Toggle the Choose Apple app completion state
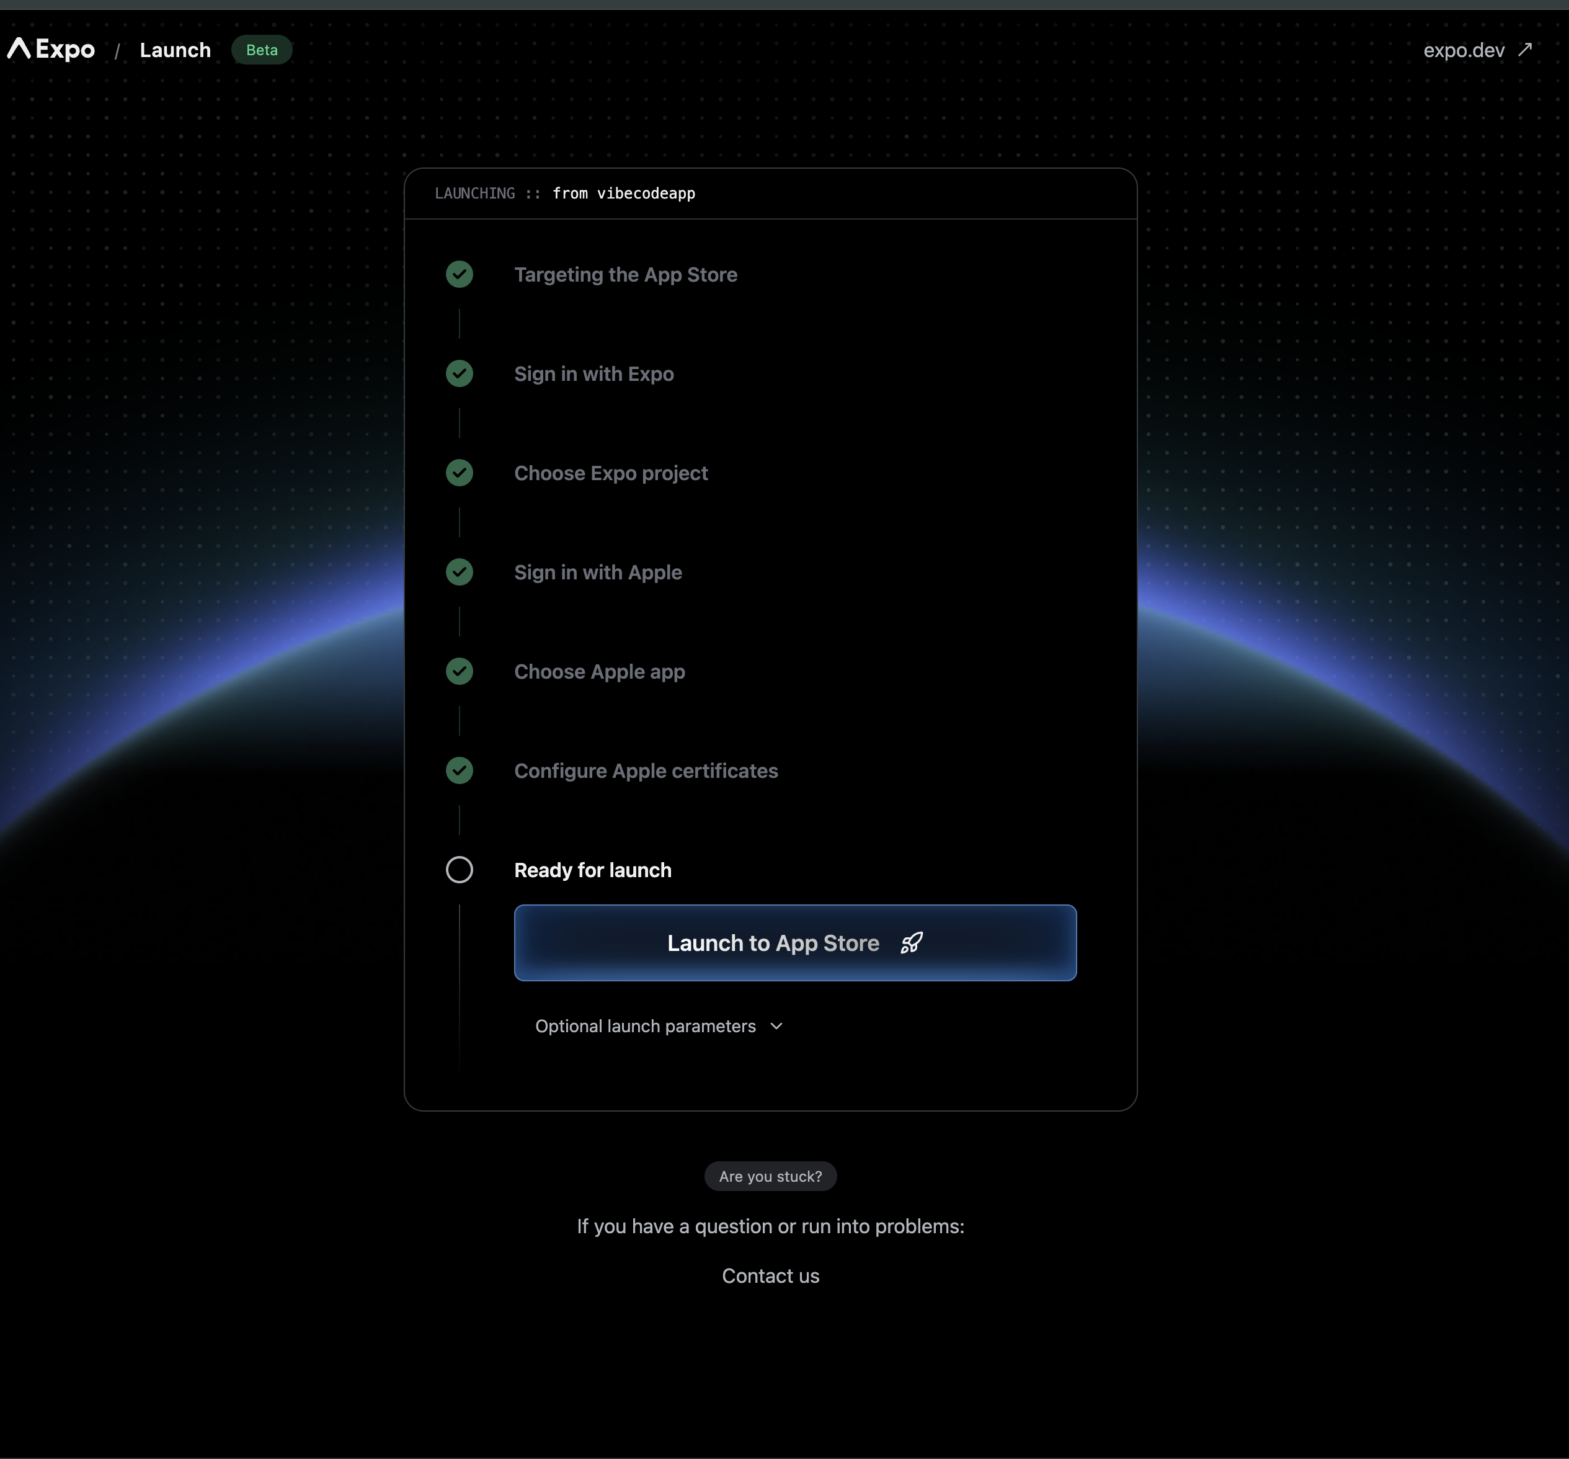Image resolution: width=1569 pixels, height=1459 pixels. (460, 671)
